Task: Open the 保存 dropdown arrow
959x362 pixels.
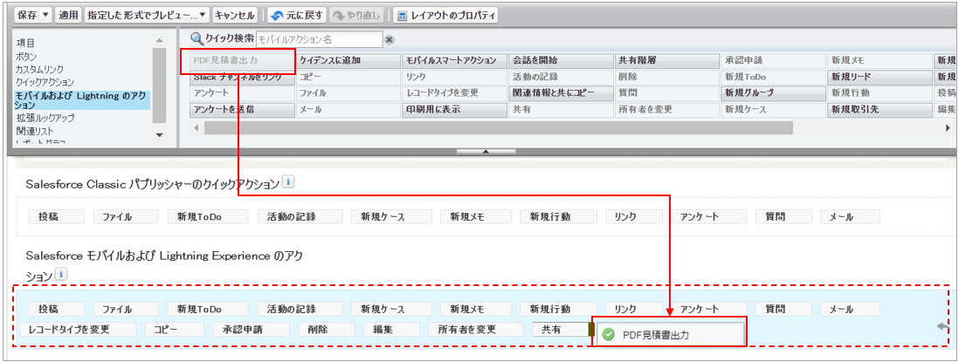Action: pyautogui.click(x=46, y=15)
